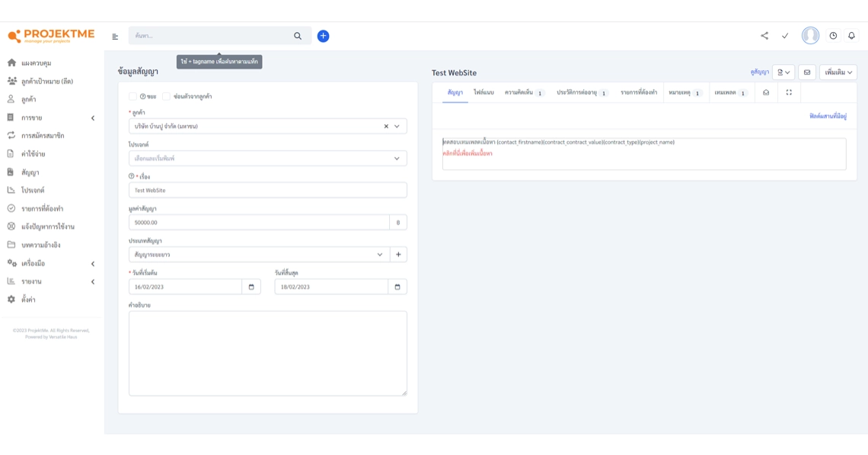Add a new contract type with plus

click(398, 255)
